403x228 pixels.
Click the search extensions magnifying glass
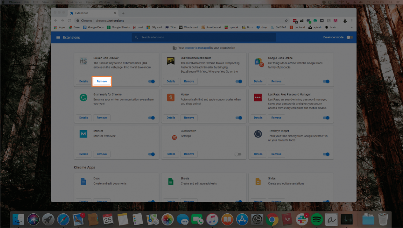click(x=136, y=37)
